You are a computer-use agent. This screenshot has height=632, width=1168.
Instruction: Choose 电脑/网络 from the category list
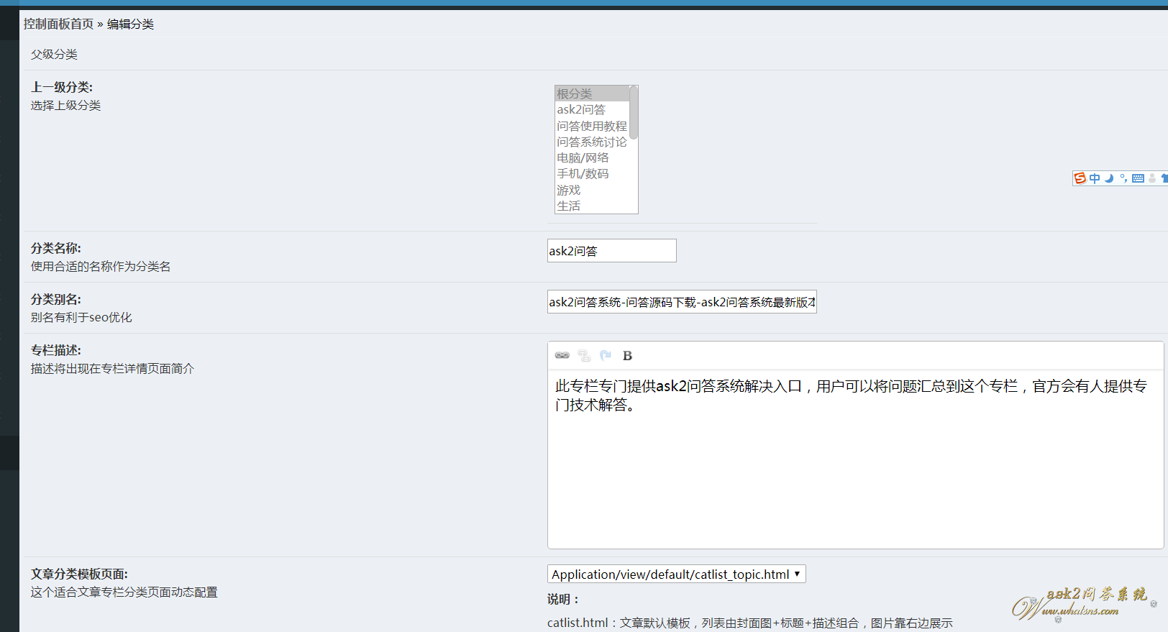(583, 157)
